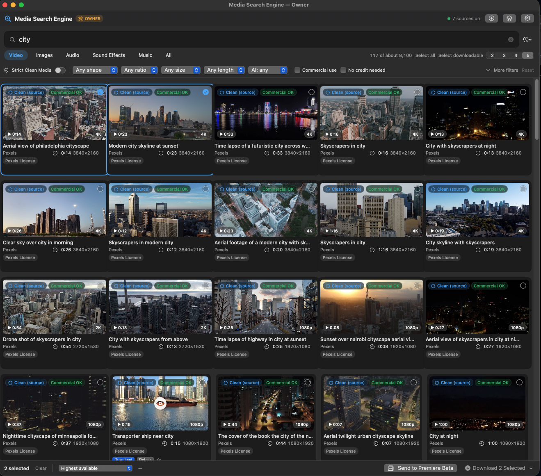Switch to the Audio tab

[73, 55]
